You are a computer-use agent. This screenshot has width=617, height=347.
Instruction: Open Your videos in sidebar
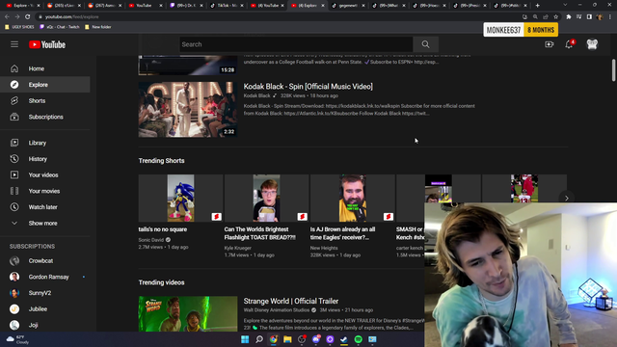[45, 175]
